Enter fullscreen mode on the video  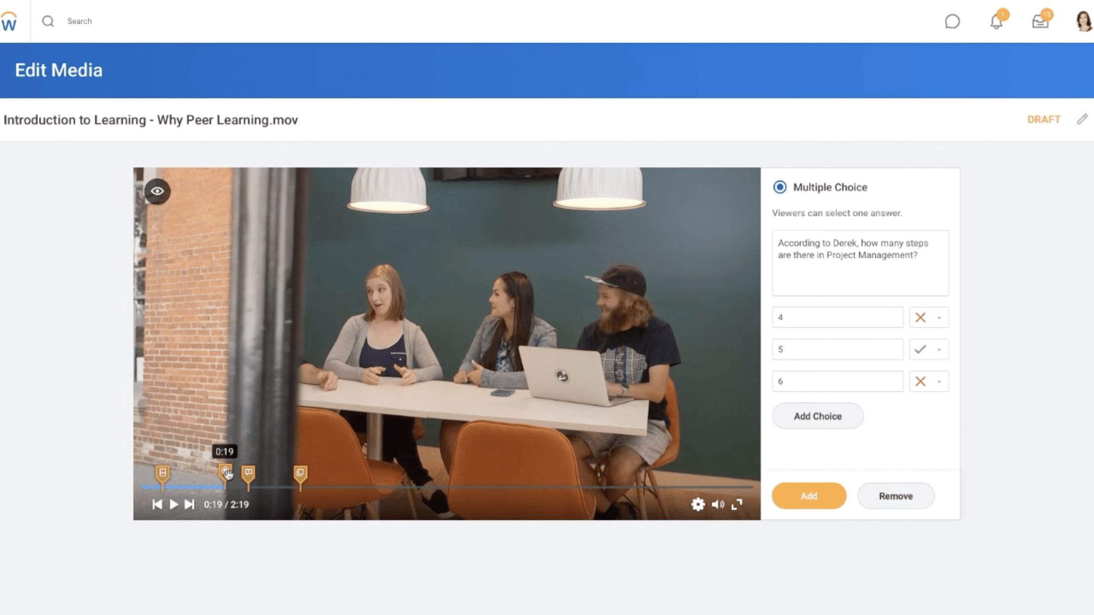737,504
